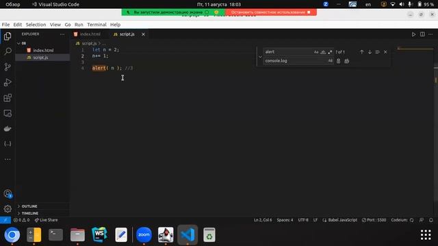Open the Selection menu

pos(36,25)
